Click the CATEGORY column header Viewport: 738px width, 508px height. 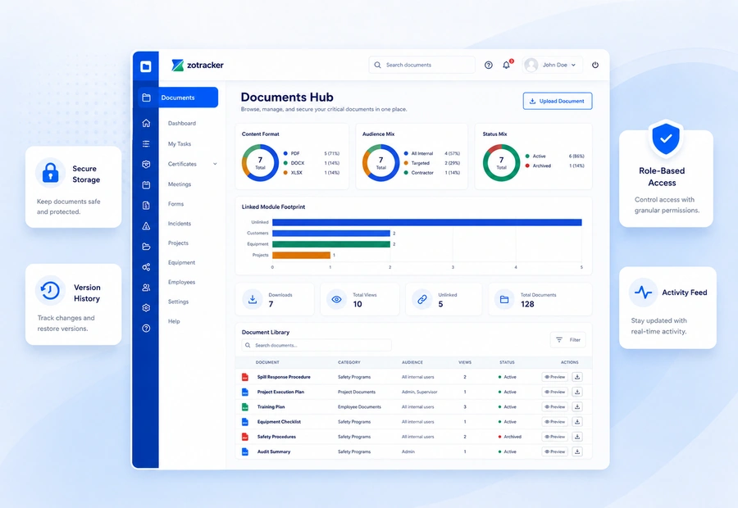349,362
